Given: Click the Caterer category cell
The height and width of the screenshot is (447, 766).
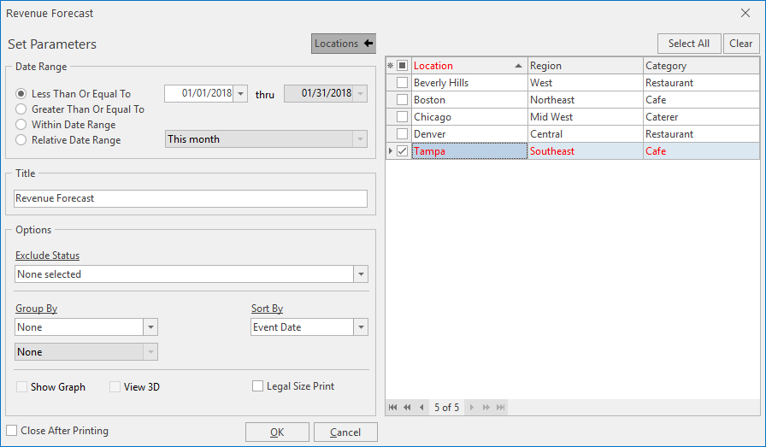Looking at the screenshot, I should pos(701,117).
